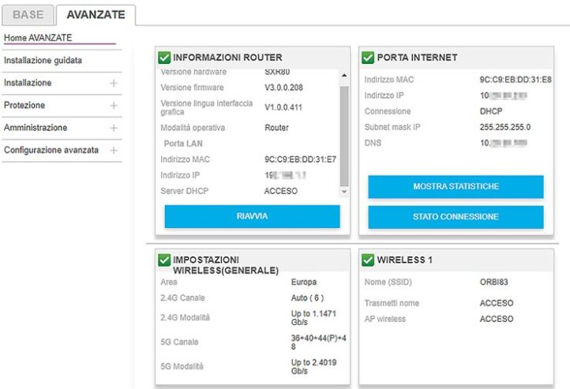The image size is (570, 389).
Task: Select the AVANZATE tab
Action: (x=96, y=14)
